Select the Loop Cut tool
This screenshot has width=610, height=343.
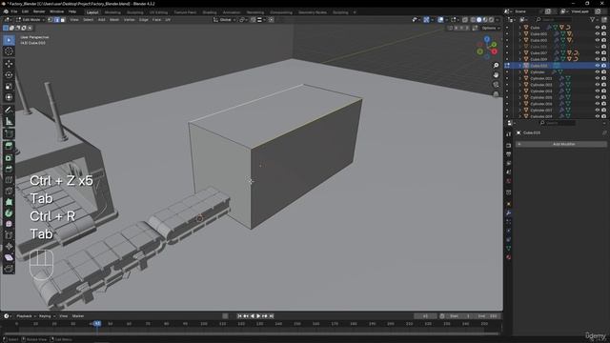point(9,180)
